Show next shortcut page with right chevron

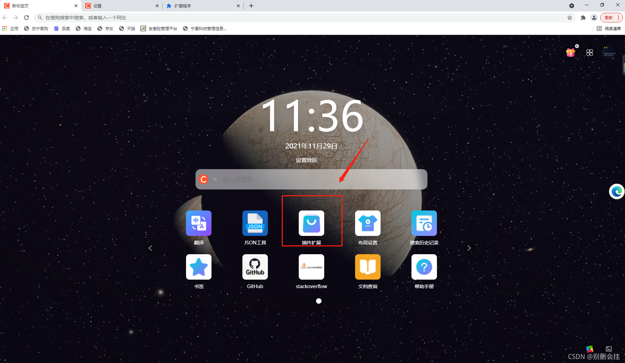tap(469, 248)
